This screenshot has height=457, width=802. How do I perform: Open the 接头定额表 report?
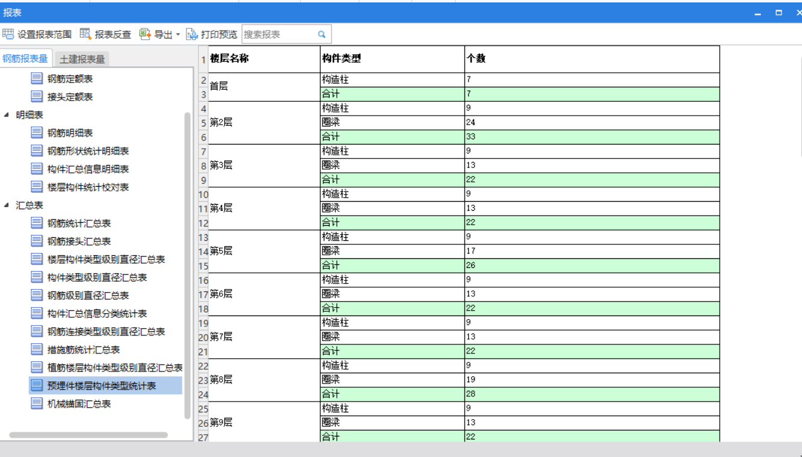coord(70,97)
